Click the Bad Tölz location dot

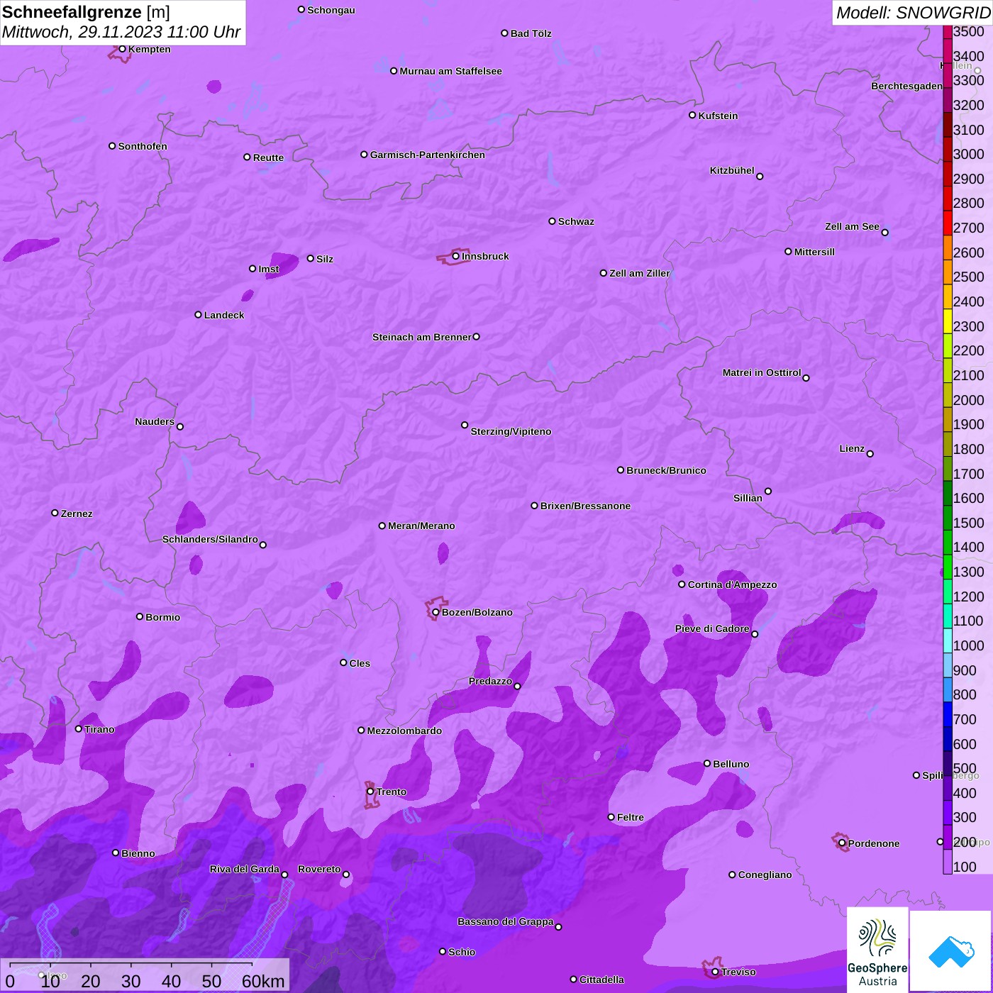click(504, 33)
